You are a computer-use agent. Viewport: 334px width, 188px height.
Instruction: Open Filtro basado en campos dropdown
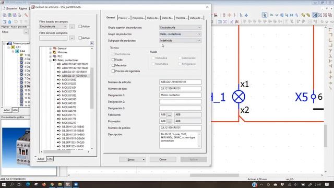pos(53,27)
